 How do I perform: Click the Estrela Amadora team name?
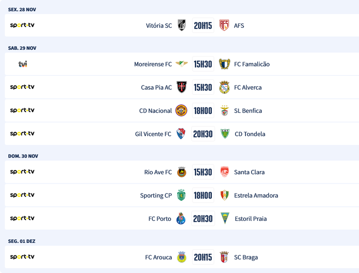click(256, 195)
